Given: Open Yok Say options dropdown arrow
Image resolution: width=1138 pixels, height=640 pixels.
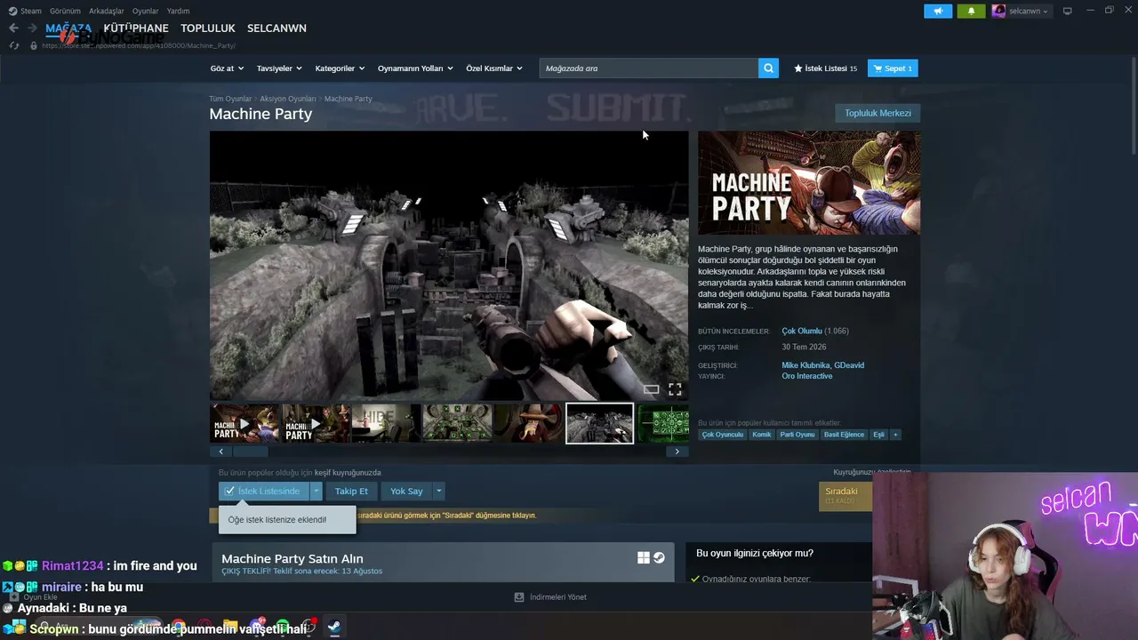Looking at the screenshot, I should click(x=438, y=491).
